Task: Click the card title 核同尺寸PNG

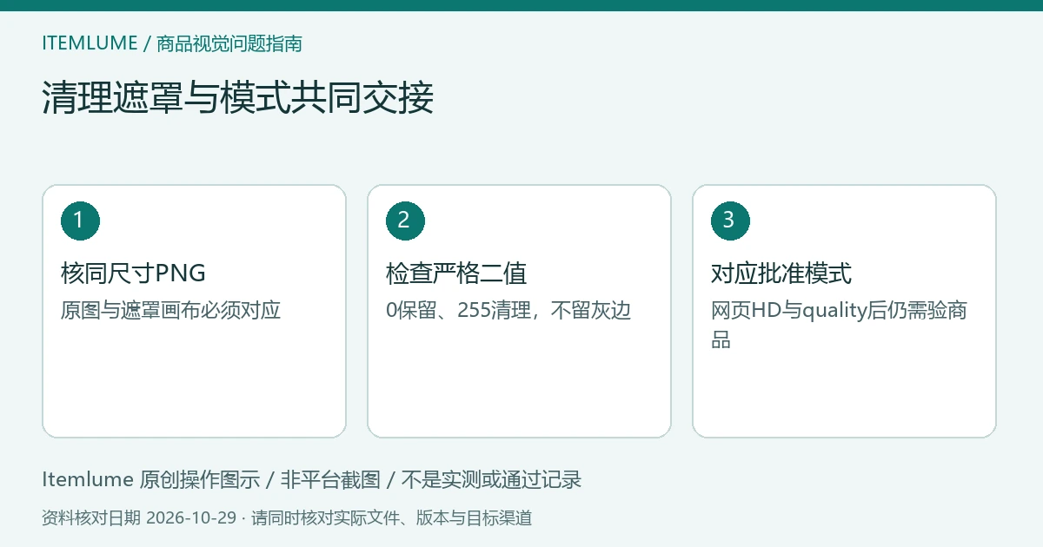Action: pyautogui.click(x=133, y=273)
